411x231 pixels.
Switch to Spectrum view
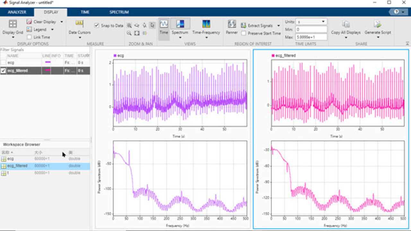[x=180, y=24]
